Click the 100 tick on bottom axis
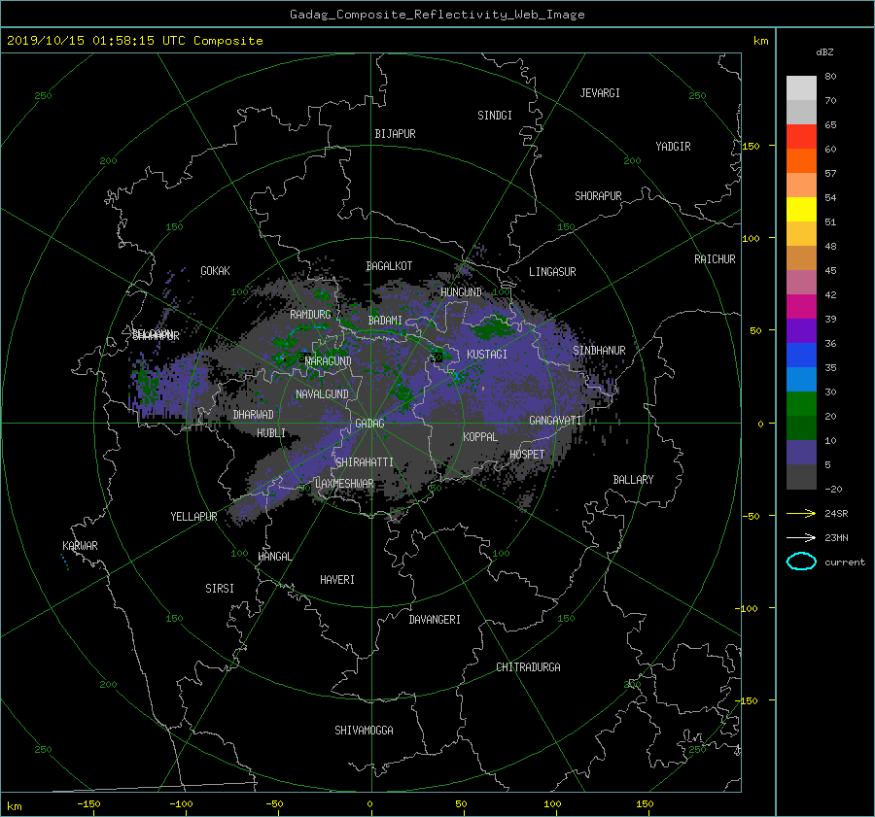Screen dimensions: 875x817 [x=552, y=804]
